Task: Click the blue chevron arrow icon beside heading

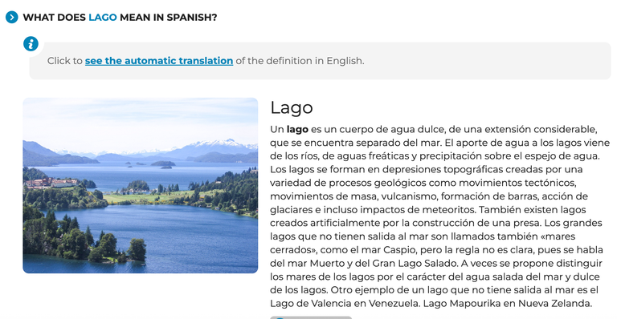Action: [12, 18]
